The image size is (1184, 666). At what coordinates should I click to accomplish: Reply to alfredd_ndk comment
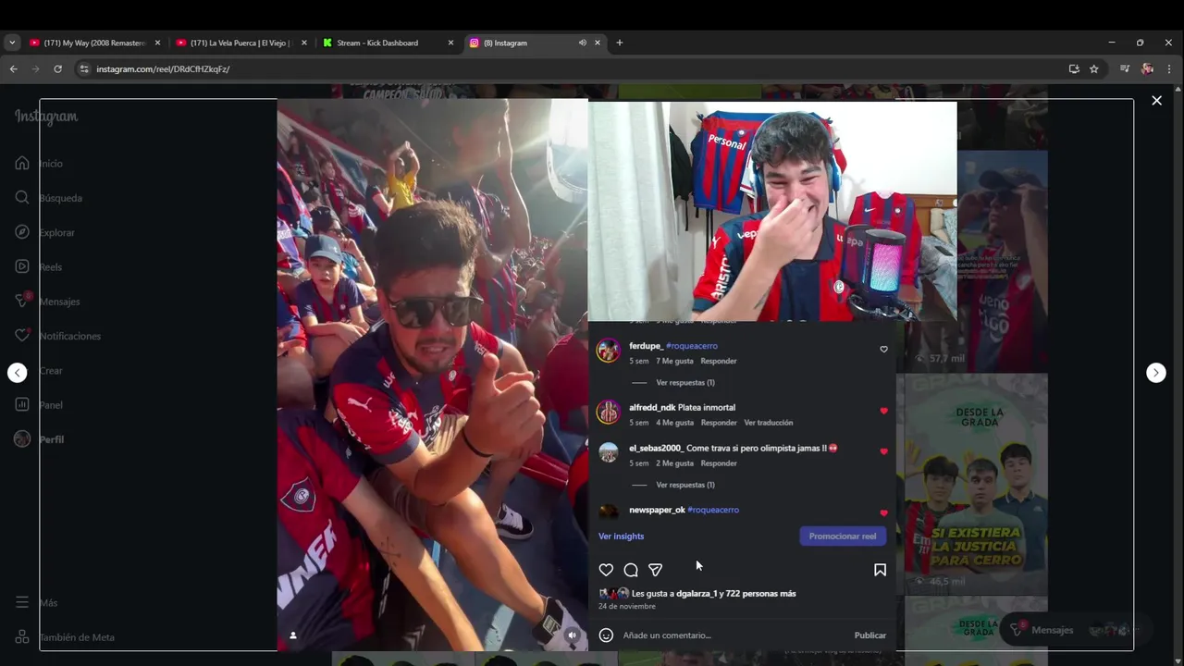tap(719, 423)
